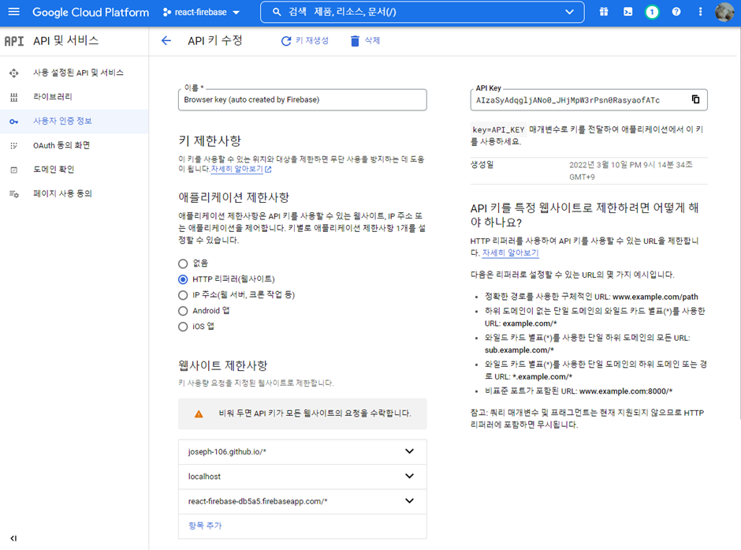Expand the joseph-106.github.io/* entry chevron
This screenshot has height=550, width=741.
(409, 451)
